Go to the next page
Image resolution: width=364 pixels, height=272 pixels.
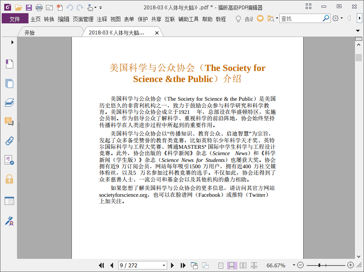pyautogui.click(x=172, y=265)
